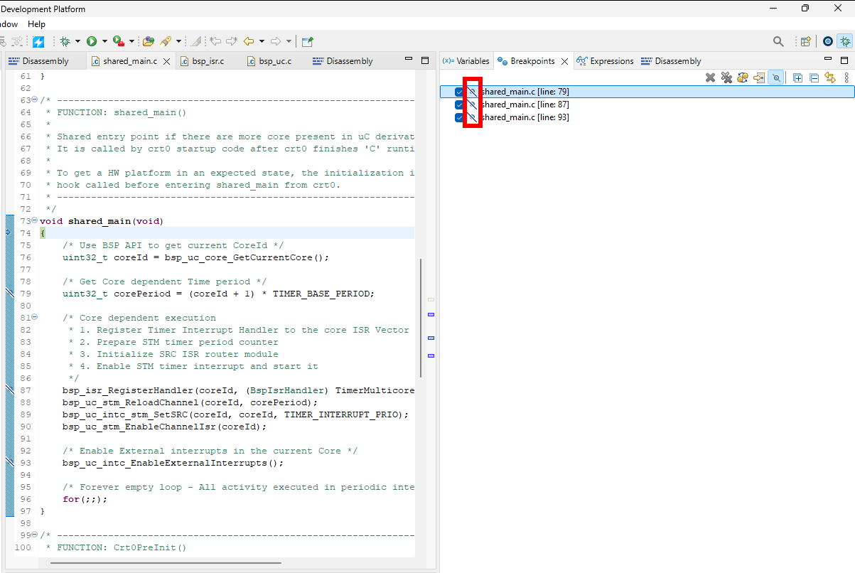
Task: Close the shared_main.c editor tab
Action: coord(167,62)
